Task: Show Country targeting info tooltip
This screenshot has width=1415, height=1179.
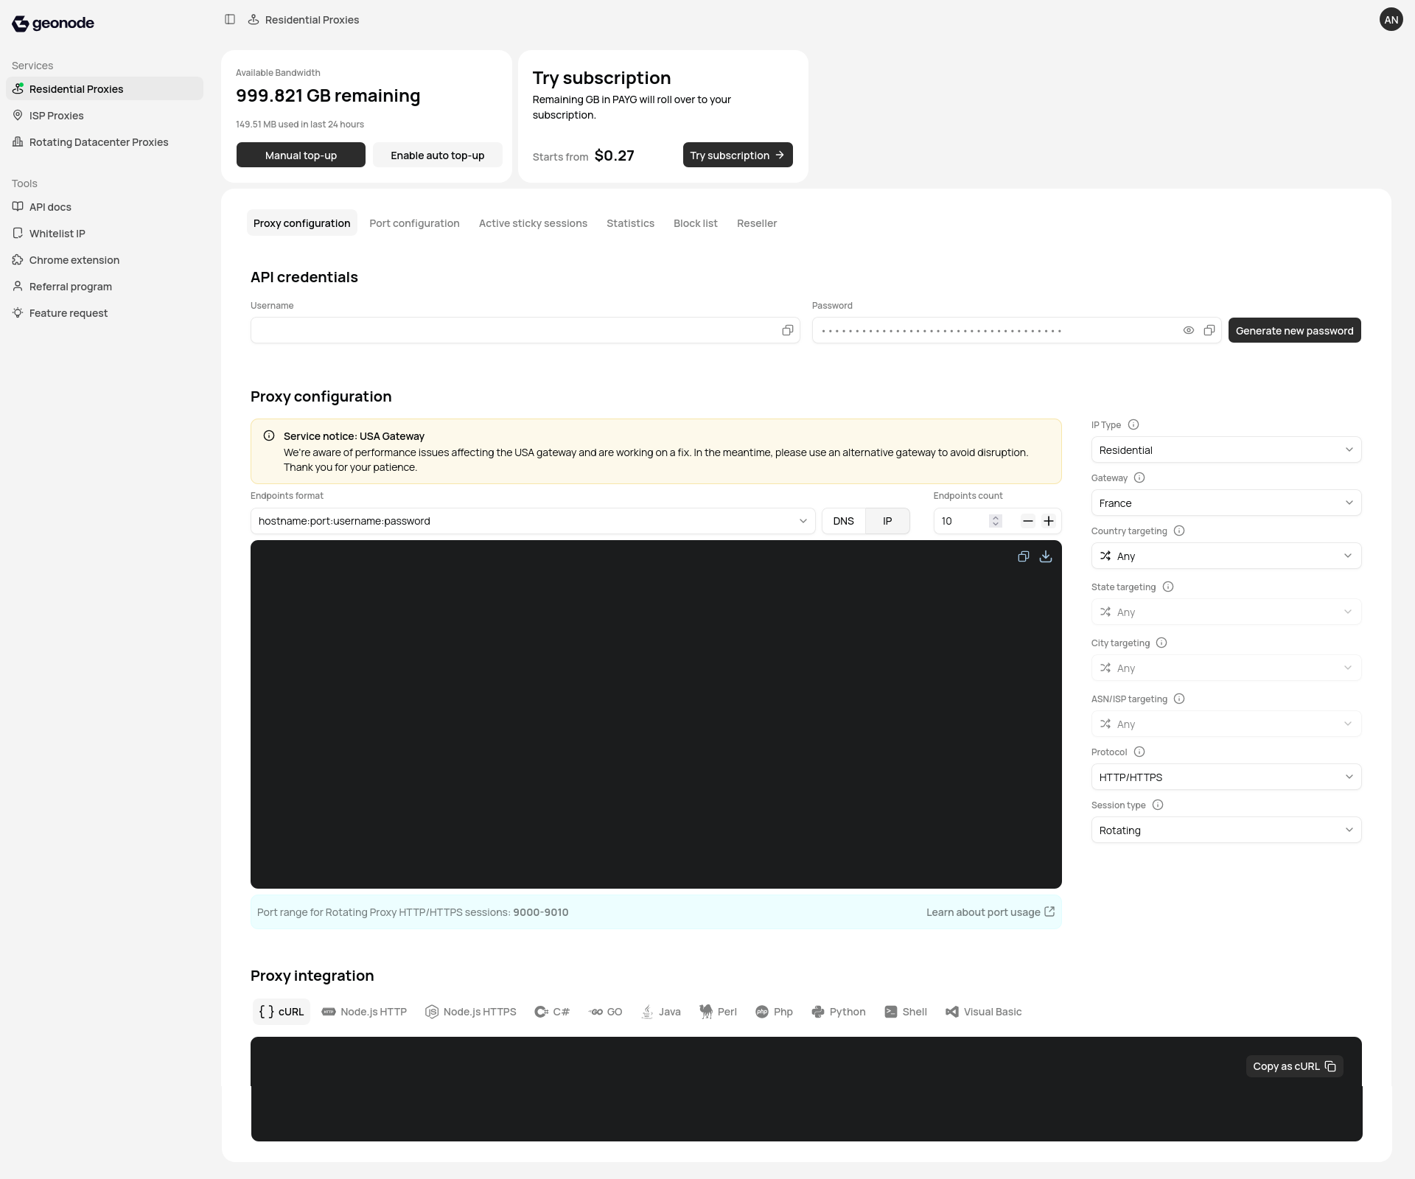Action: pyautogui.click(x=1179, y=531)
